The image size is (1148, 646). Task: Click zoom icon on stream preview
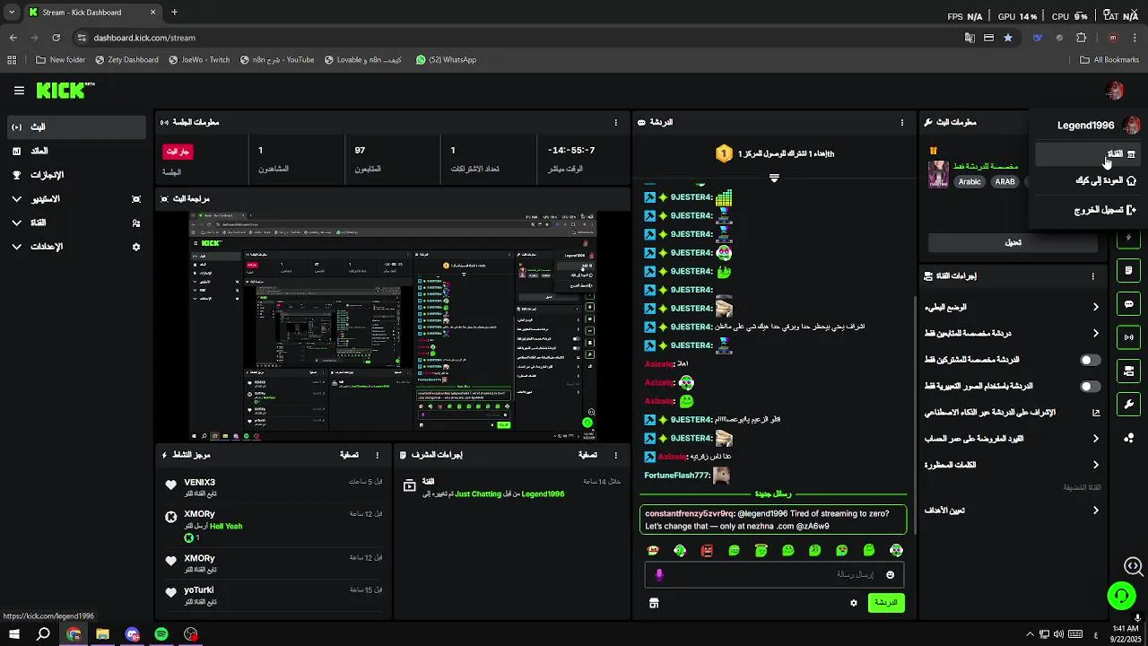591,413
